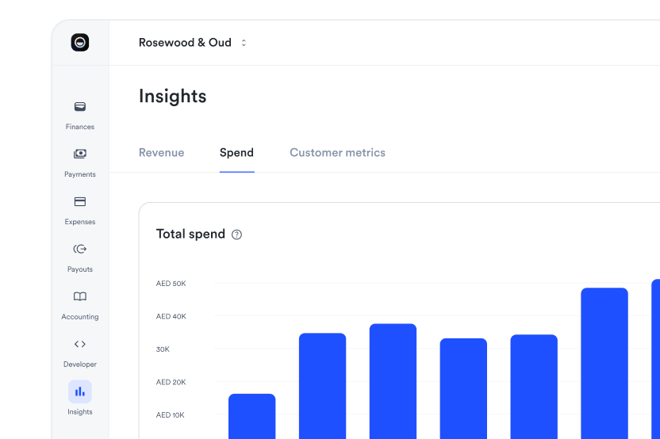This screenshot has height=439, width=660.
Task: Click the AED 40K axis label
Action: (x=171, y=316)
